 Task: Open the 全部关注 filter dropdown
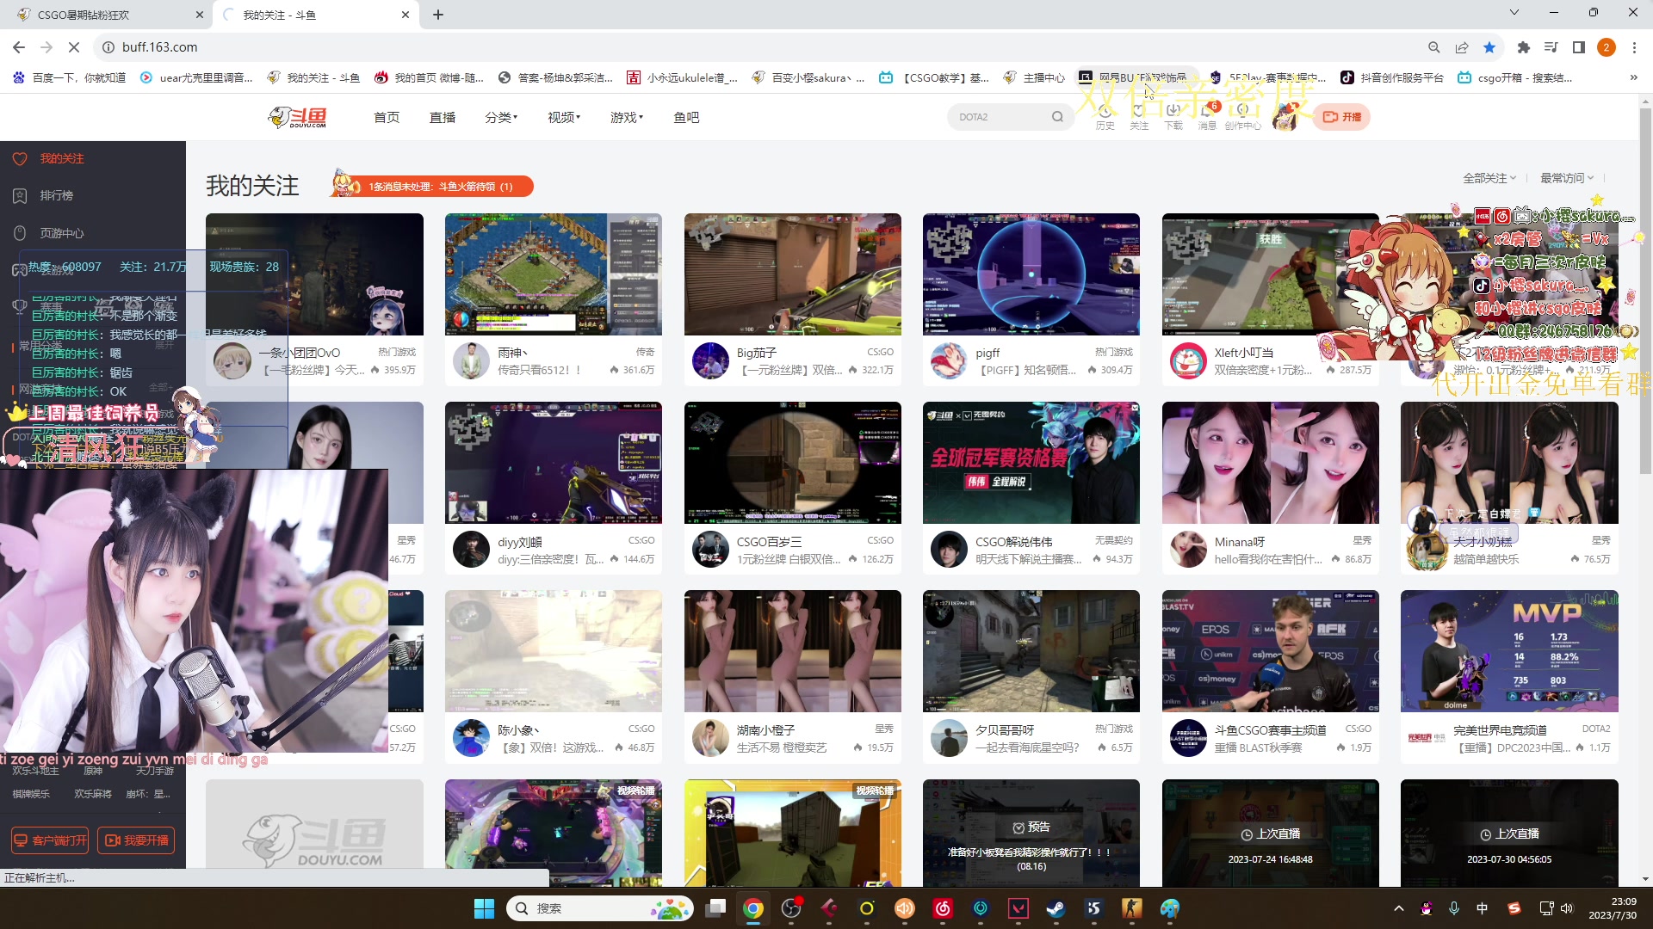click(x=1489, y=178)
